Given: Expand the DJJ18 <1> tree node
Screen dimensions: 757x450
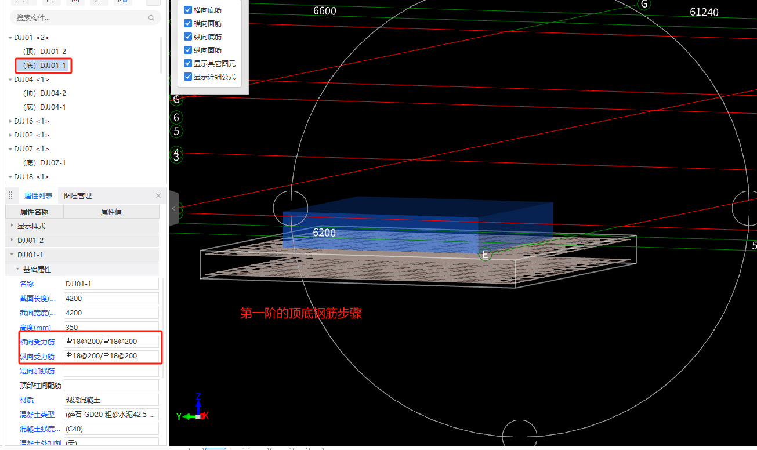Looking at the screenshot, I should pyautogui.click(x=10, y=177).
